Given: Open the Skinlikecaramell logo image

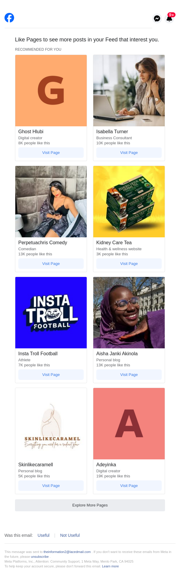Looking at the screenshot, I should coord(51,424).
